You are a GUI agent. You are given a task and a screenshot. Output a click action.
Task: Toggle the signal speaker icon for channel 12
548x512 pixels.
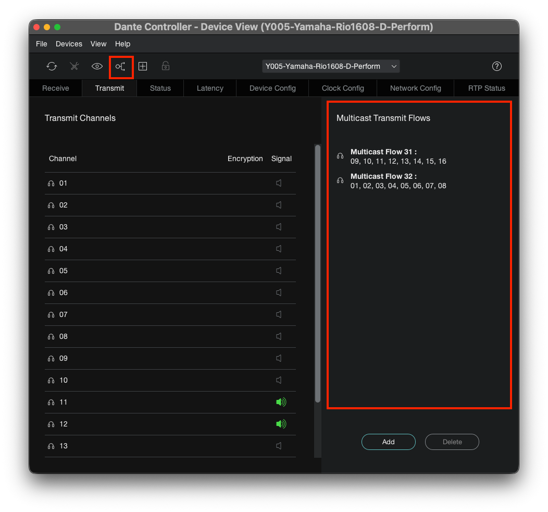point(281,424)
